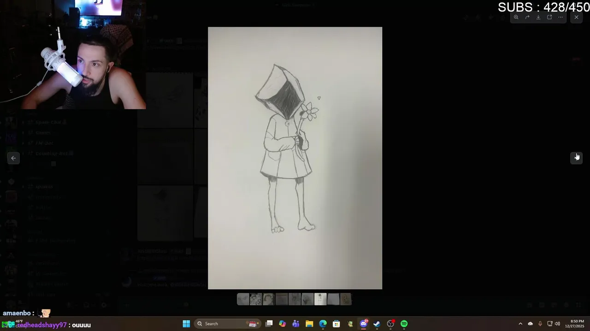
Task: Open Microsoft Edge from the taskbar
Action: tap(323, 324)
